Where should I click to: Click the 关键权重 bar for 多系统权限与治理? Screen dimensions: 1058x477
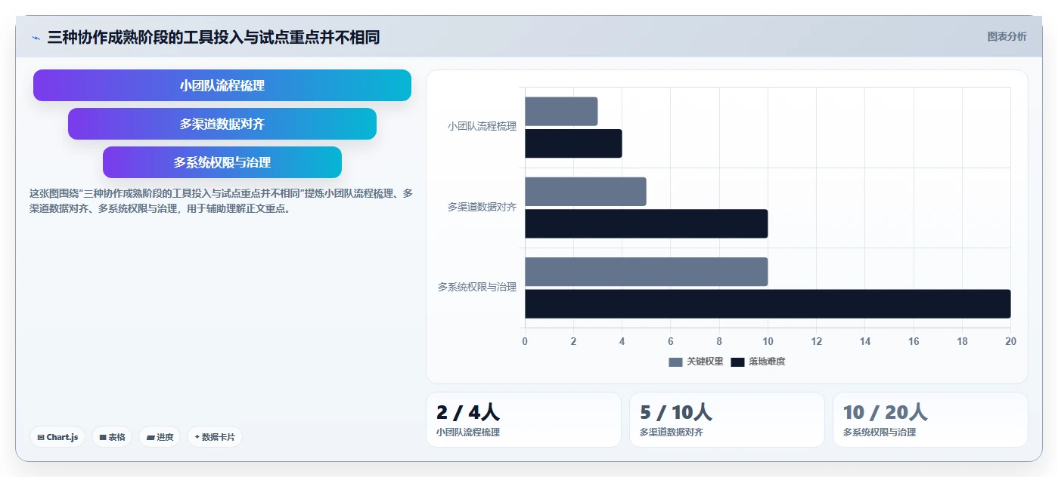[647, 272]
